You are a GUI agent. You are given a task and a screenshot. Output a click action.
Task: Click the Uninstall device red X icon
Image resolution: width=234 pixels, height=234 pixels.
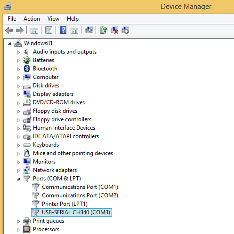(x=114, y=30)
